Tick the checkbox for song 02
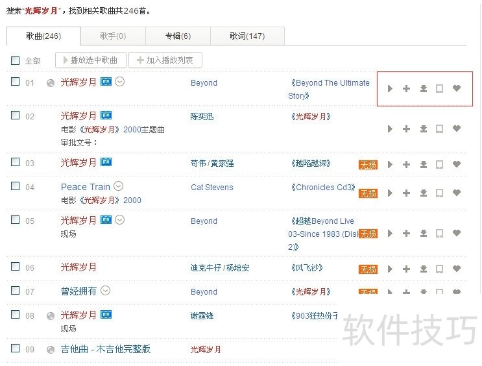Viewport: 482px width, 366px height. tap(15, 116)
